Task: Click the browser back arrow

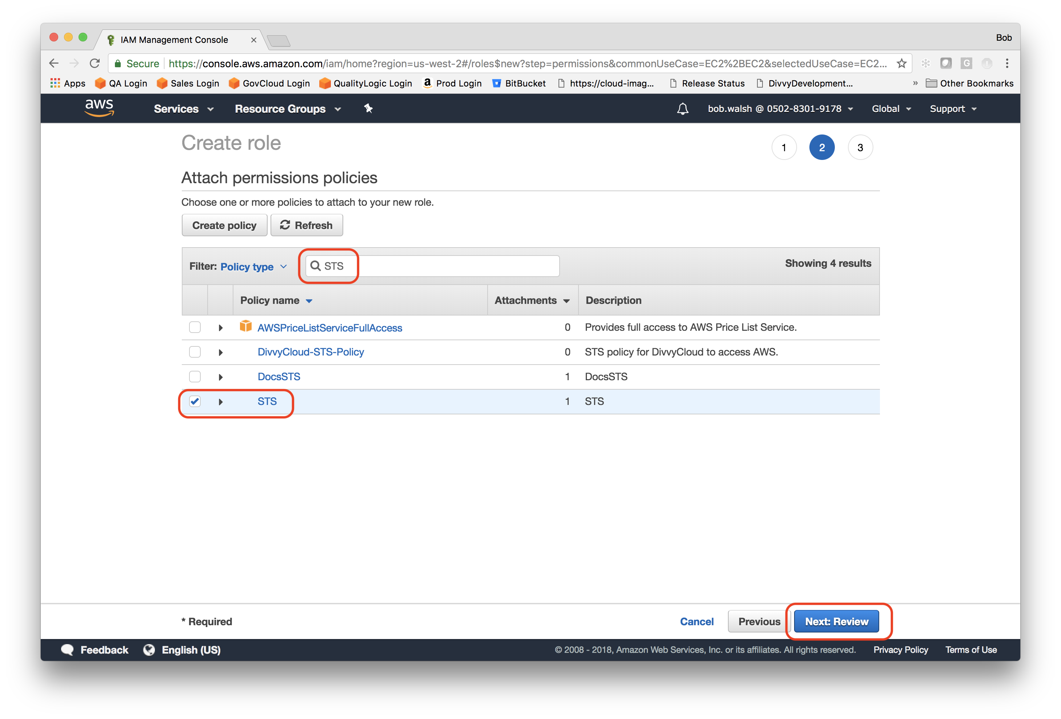Action: 54,63
